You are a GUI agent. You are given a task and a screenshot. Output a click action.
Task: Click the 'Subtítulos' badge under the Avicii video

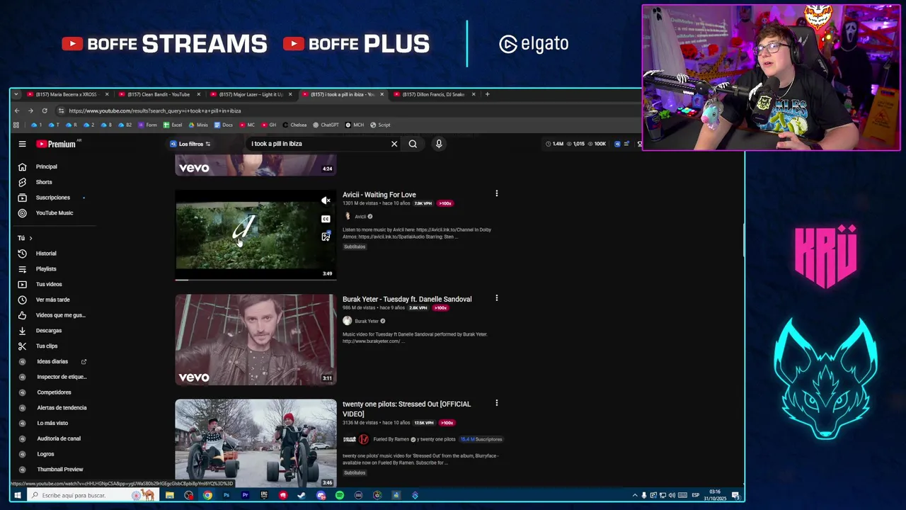pos(355,246)
